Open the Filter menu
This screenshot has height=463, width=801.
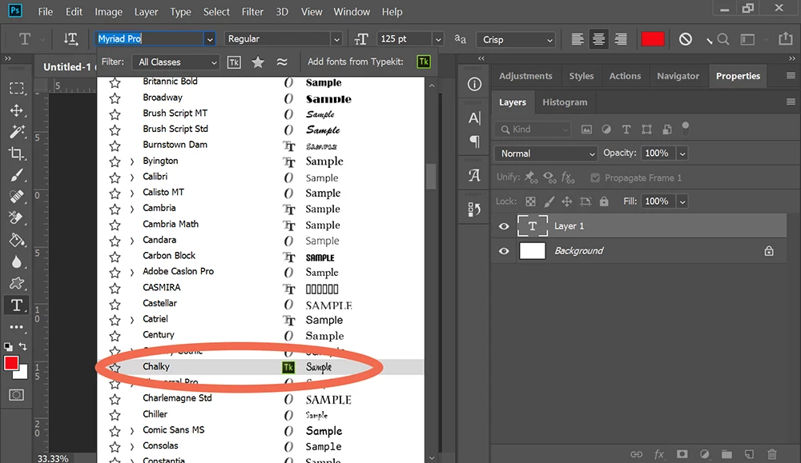[x=252, y=12]
